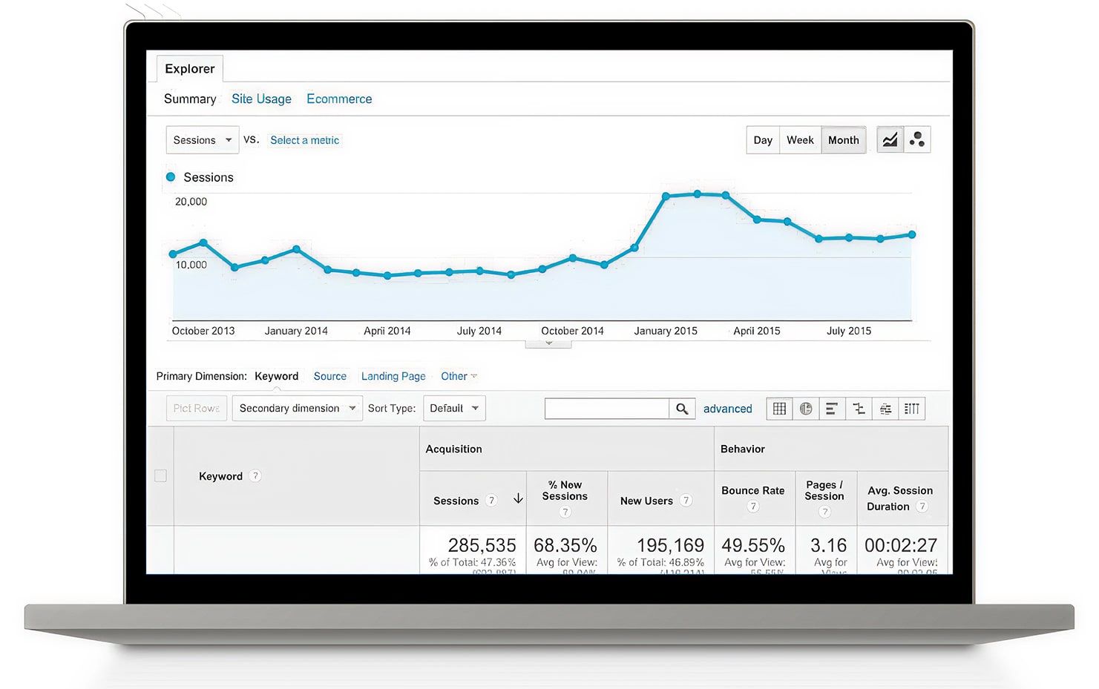Select the pie chart percentage view

tap(806, 409)
